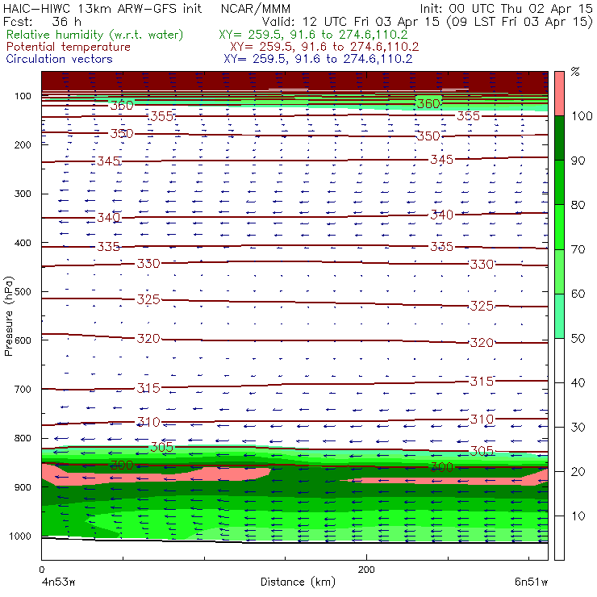The image size is (597, 597).
Task: Click the light teal 50–60% colorbar swatch
Action: 559,315
